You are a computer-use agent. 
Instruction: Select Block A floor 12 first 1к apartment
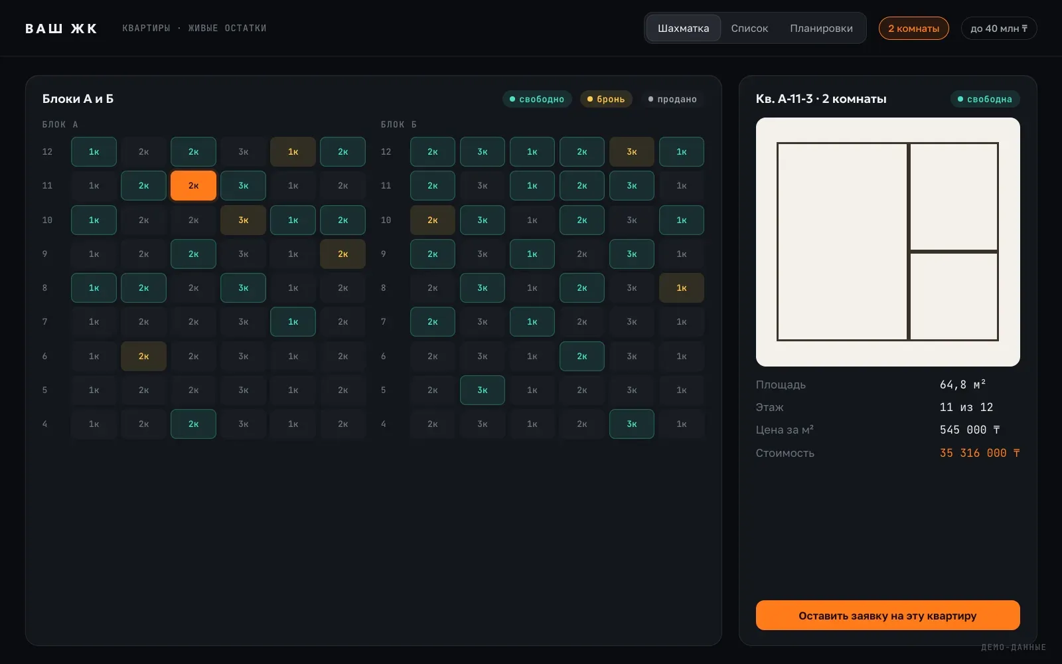click(x=94, y=151)
